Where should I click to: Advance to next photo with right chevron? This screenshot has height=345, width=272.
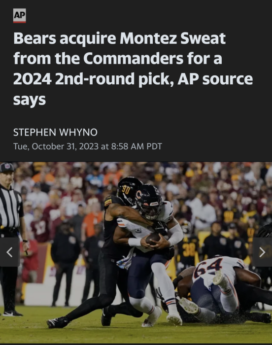click(x=262, y=252)
